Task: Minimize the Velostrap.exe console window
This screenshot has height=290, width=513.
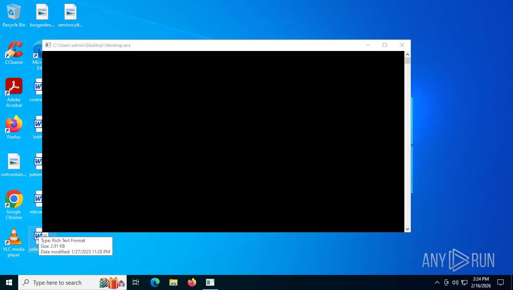Action: (368, 45)
